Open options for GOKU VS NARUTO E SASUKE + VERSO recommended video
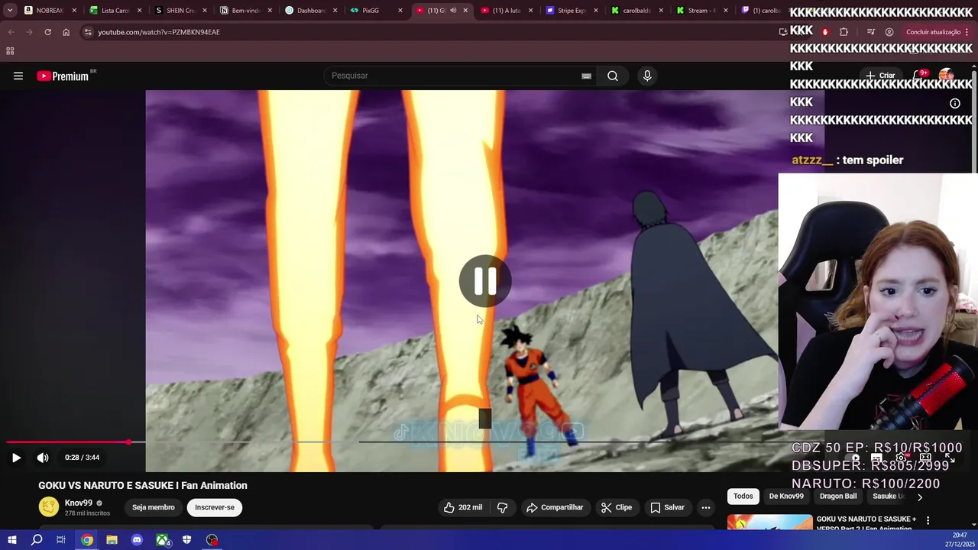Viewport: 978px width, 550px height. 928,521
